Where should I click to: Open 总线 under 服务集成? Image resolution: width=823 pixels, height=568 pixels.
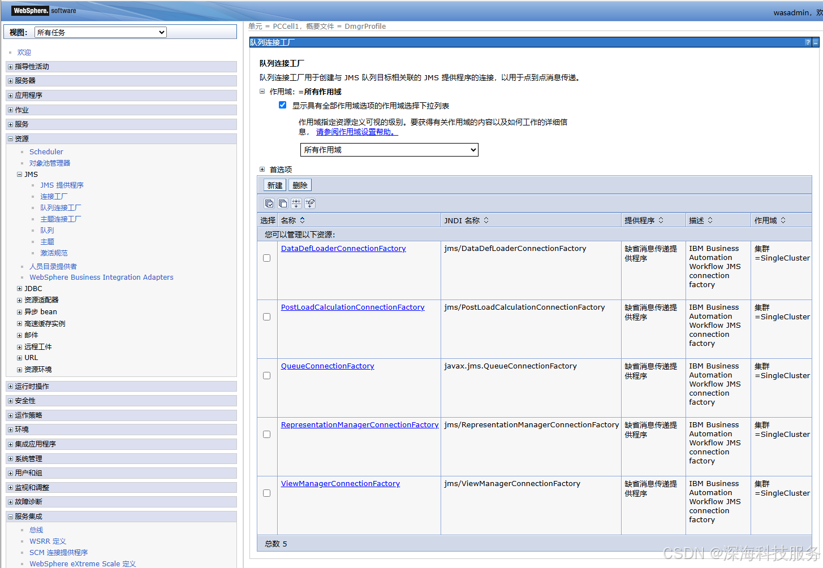pos(36,530)
